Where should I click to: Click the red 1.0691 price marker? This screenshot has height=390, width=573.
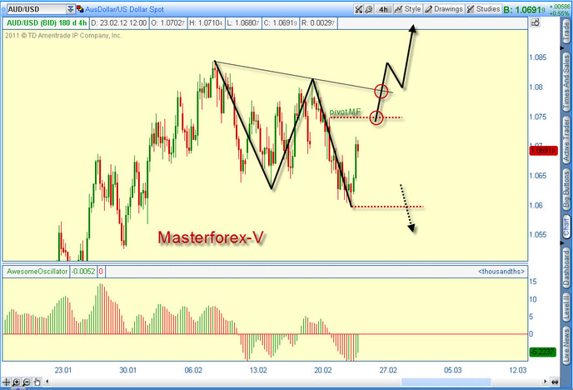(x=543, y=150)
